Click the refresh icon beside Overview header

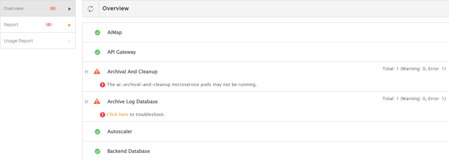91,9
